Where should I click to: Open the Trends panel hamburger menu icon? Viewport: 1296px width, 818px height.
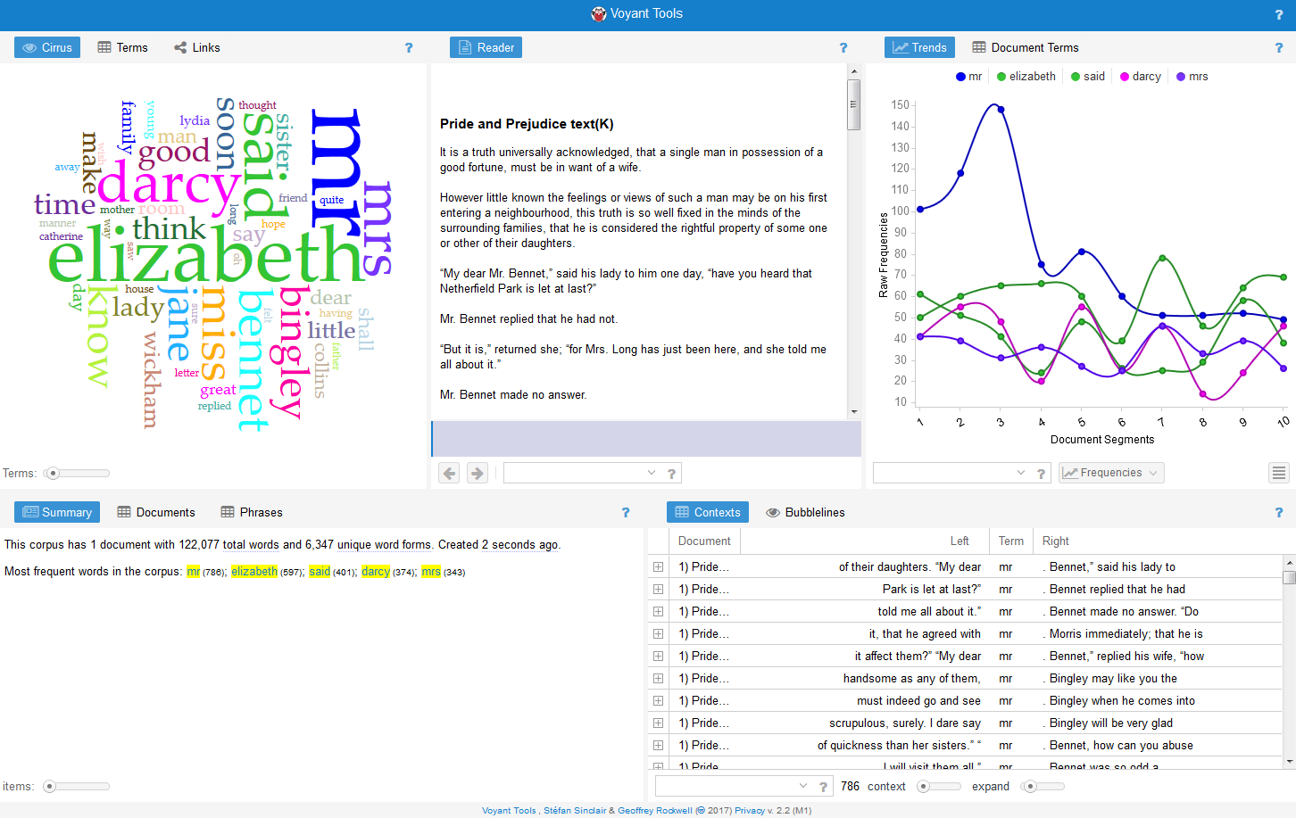click(1279, 473)
